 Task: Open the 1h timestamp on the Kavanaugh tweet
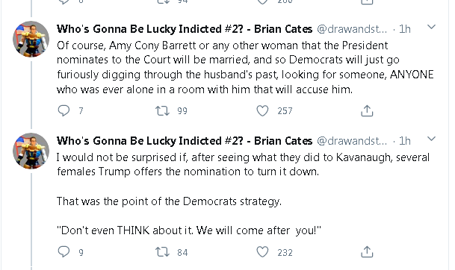point(404,141)
